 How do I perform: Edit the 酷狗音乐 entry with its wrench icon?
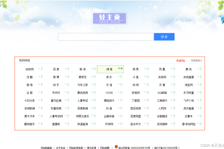point(39,124)
